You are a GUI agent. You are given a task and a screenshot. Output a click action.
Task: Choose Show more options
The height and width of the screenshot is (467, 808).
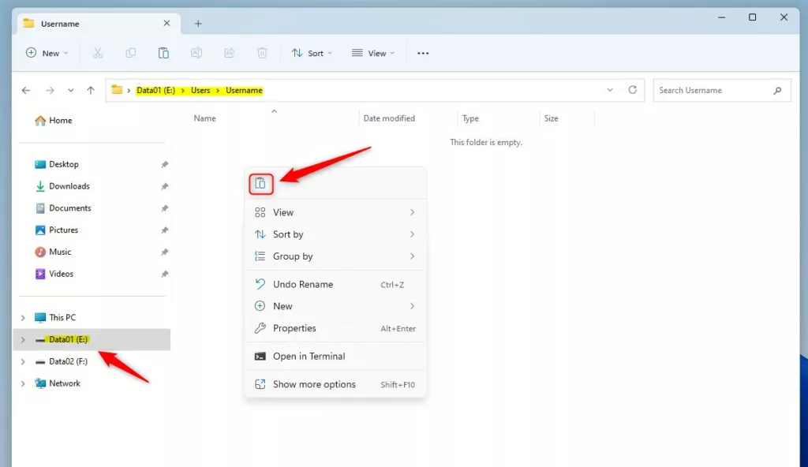[335, 384]
